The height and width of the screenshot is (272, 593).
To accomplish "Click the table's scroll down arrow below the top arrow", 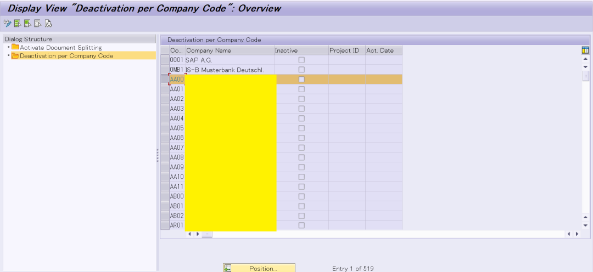I will coord(585,67).
